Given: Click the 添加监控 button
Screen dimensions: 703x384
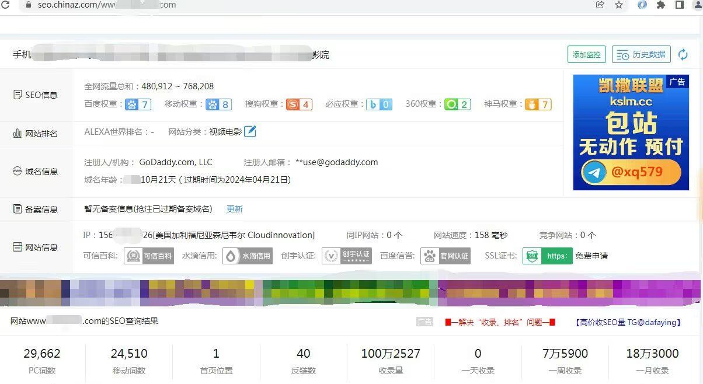Looking at the screenshot, I should click(x=587, y=54).
